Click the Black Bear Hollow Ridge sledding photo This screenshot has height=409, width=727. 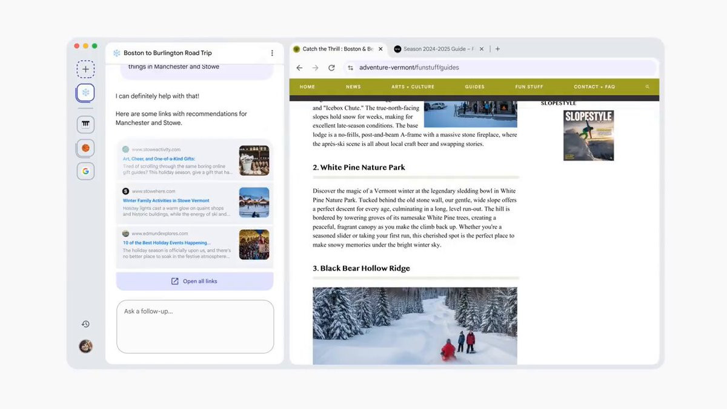(415, 326)
